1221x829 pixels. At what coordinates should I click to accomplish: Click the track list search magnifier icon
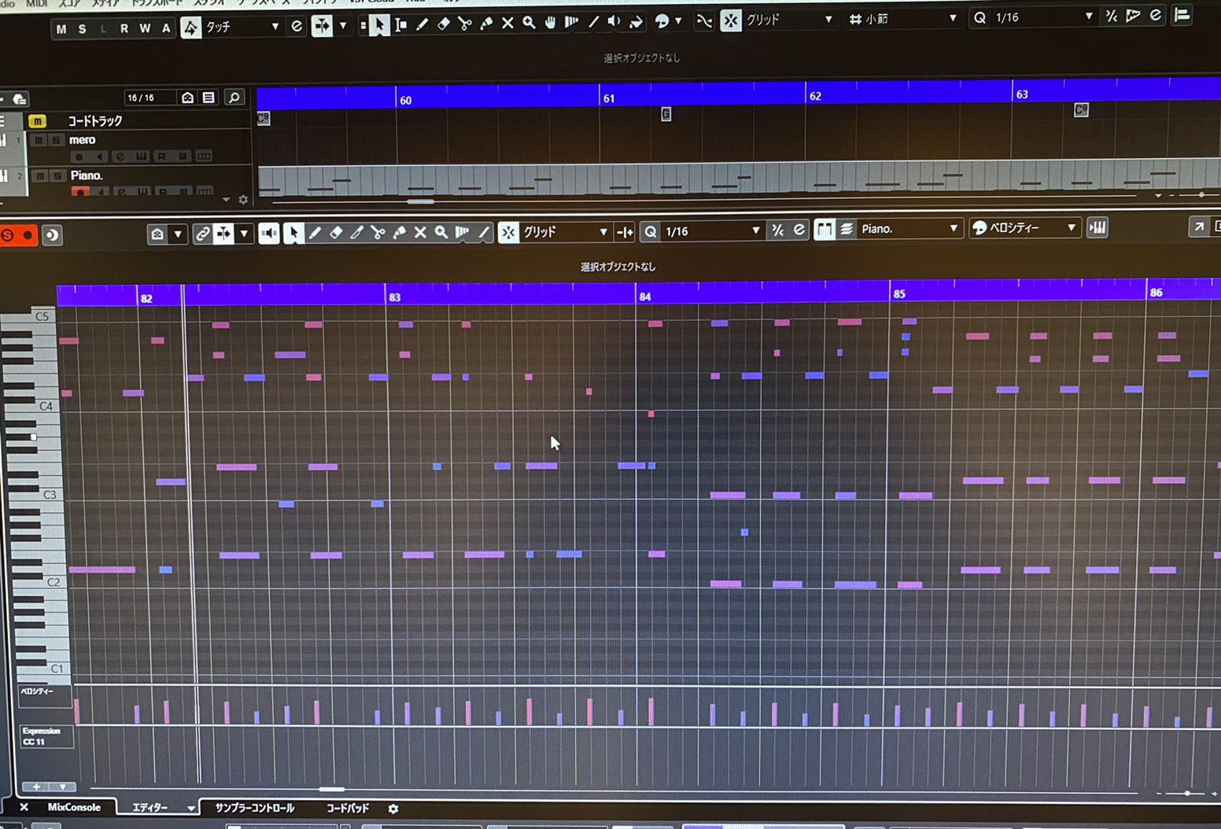234,98
